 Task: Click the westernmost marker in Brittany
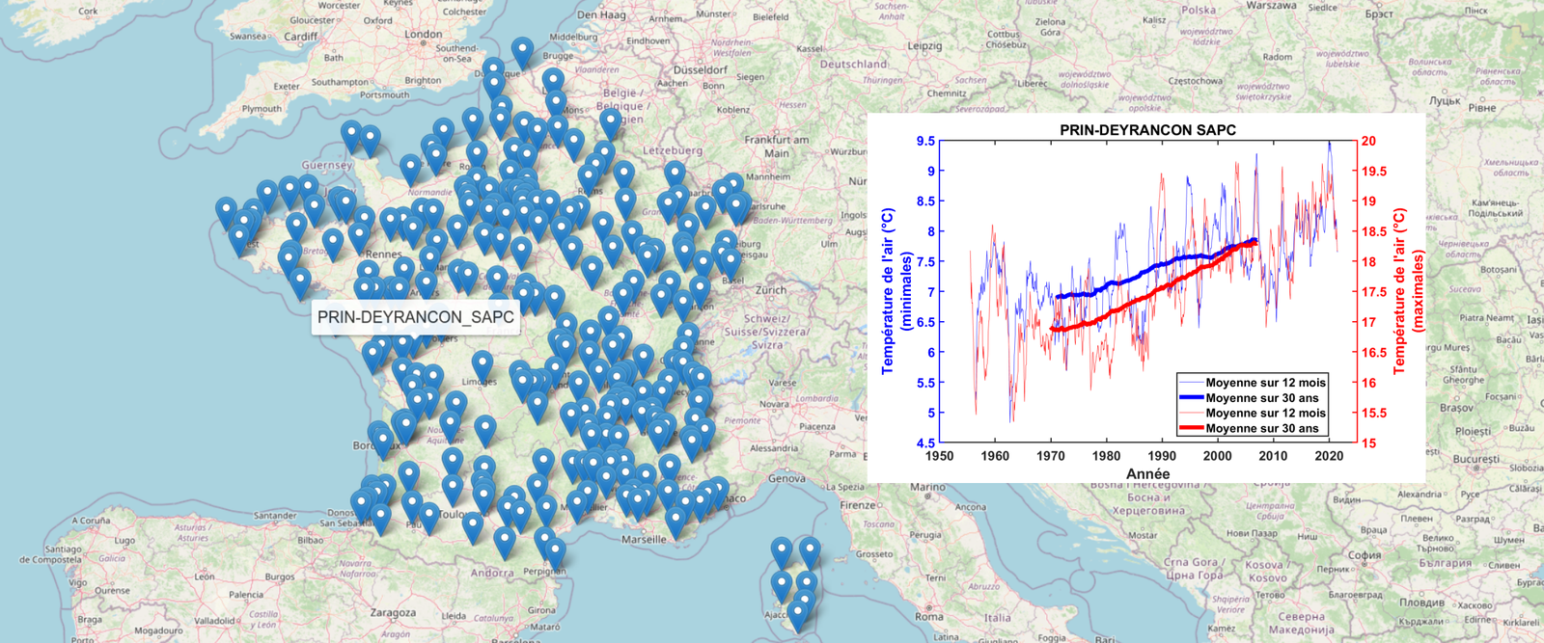point(226,210)
